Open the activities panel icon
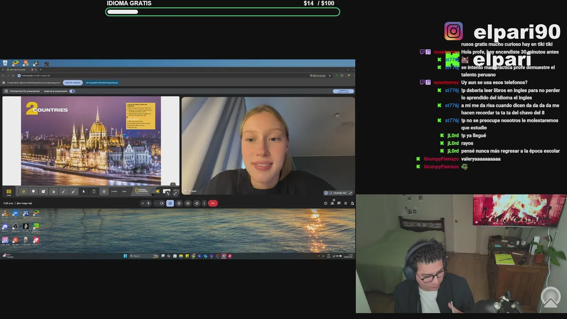Image resolution: width=567 pixels, height=319 pixels. [x=346, y=203]
